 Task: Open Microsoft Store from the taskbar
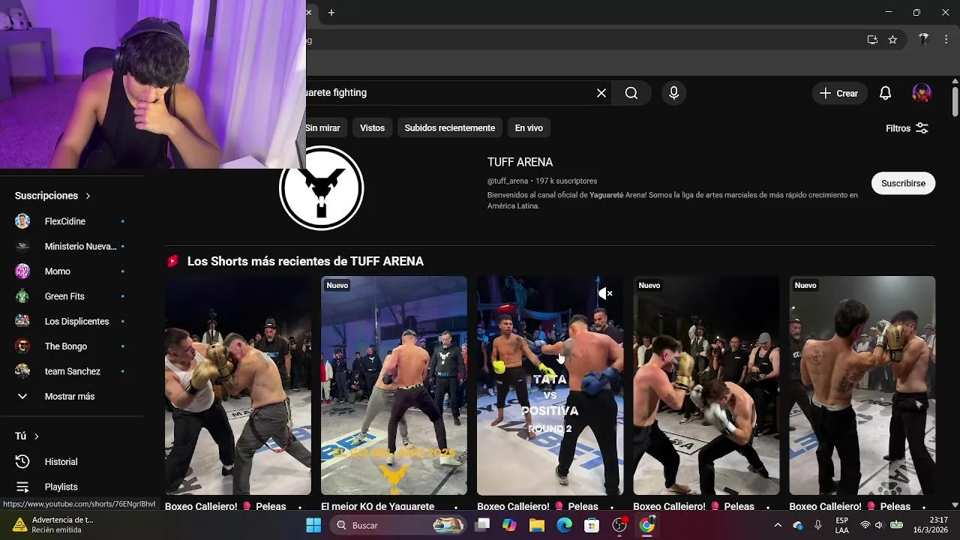point(592,525)
